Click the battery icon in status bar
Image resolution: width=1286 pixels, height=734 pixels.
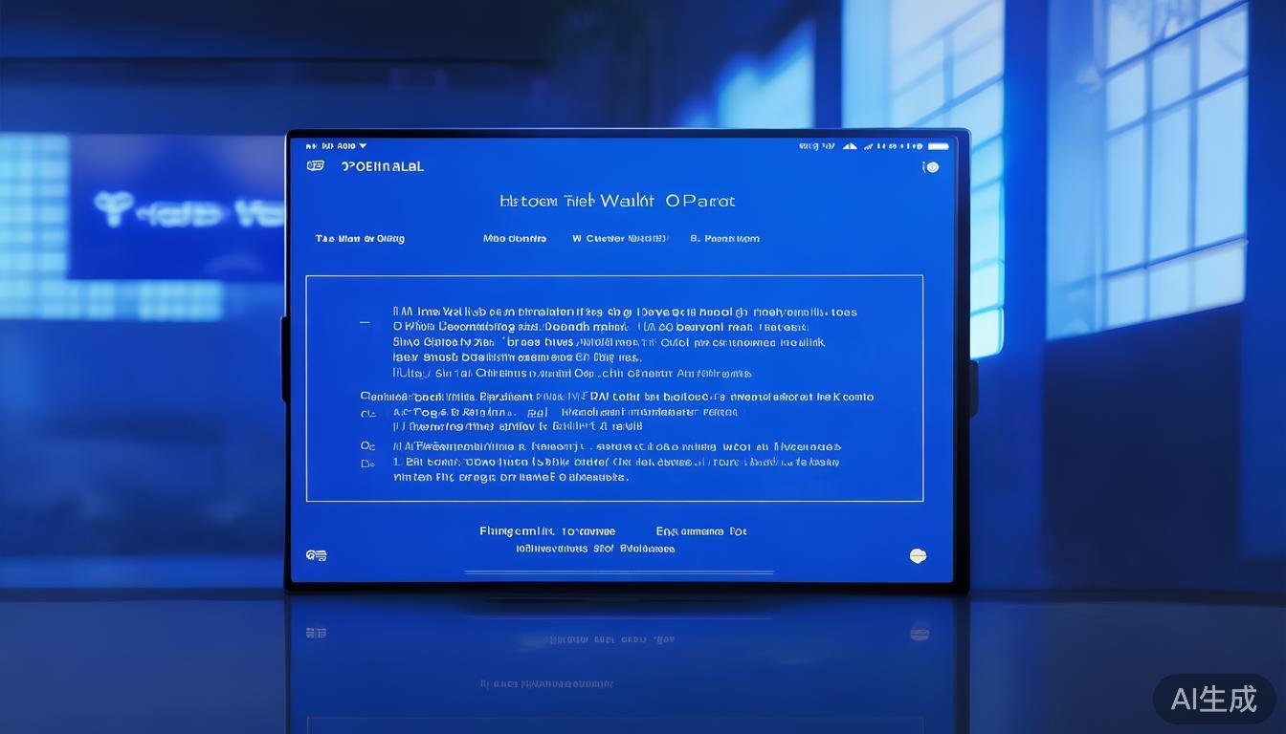pos(938,146)
